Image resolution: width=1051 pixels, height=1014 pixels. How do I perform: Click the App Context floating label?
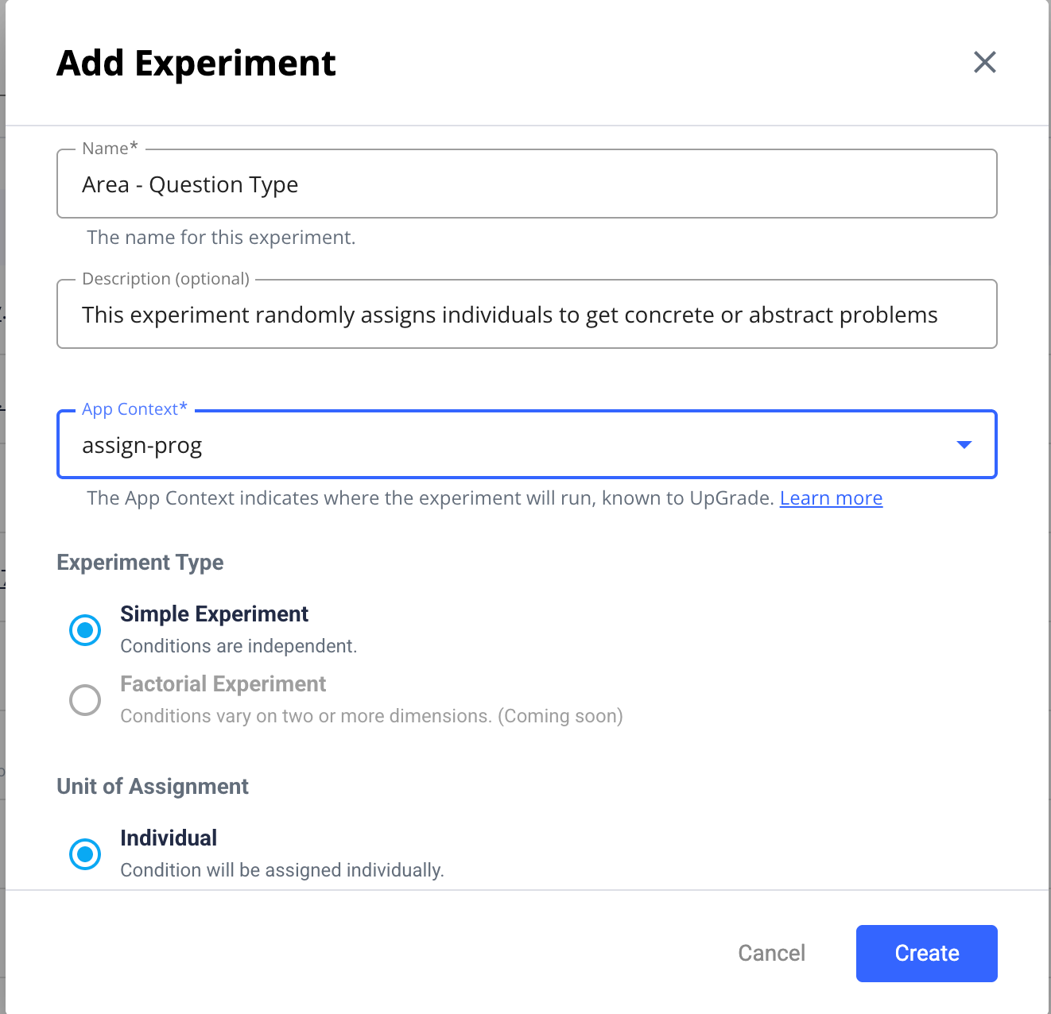134,409
